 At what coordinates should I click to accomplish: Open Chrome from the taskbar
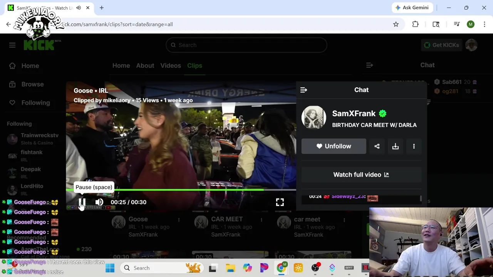coord(281,268)
